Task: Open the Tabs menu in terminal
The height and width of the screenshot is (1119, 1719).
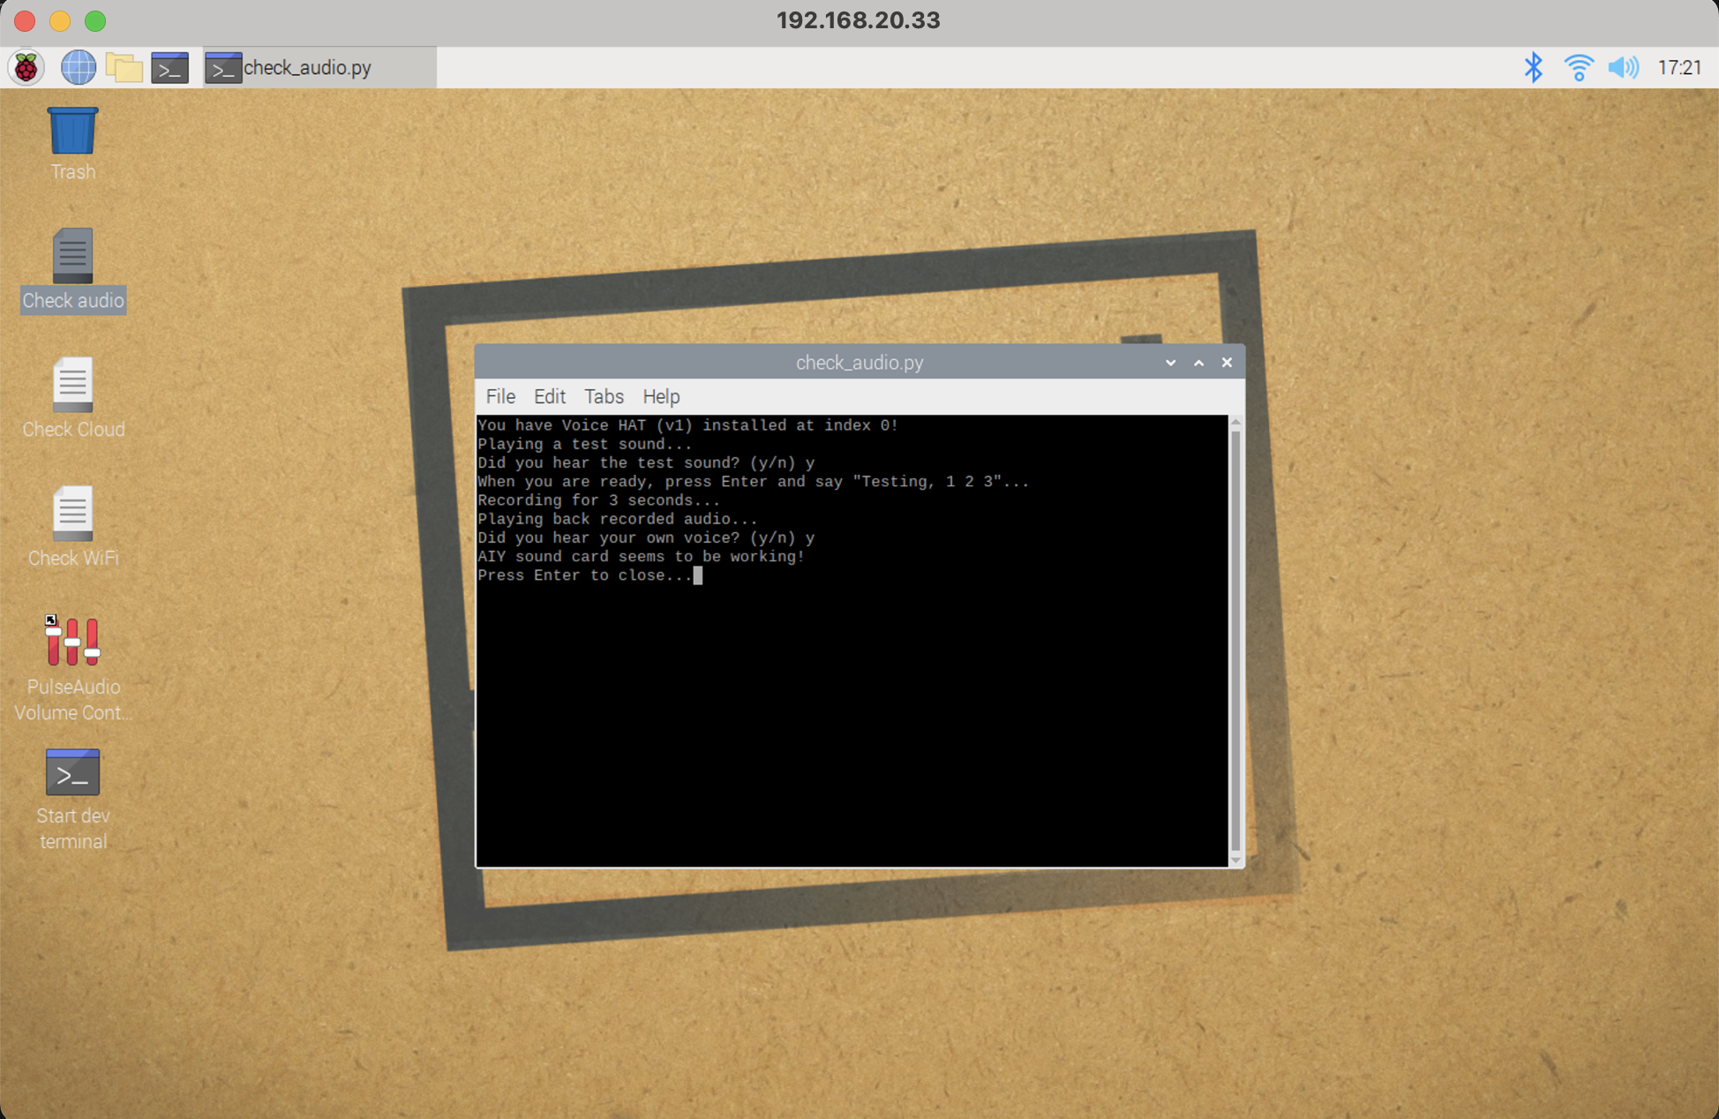Action: click(x=604, y=396)
